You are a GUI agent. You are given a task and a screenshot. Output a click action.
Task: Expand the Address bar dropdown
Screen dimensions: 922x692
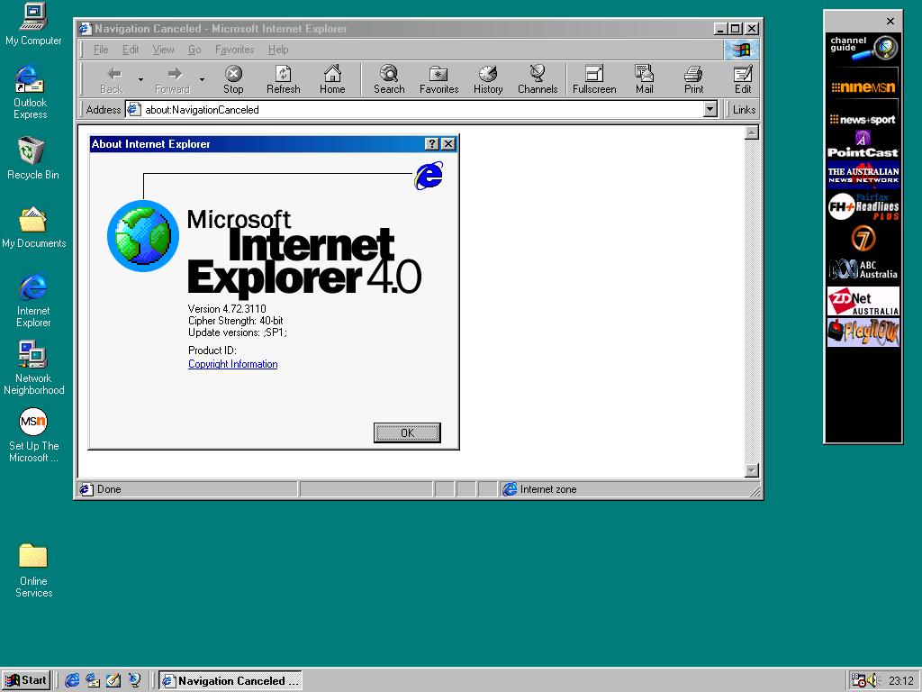click(x=710, y=109)
